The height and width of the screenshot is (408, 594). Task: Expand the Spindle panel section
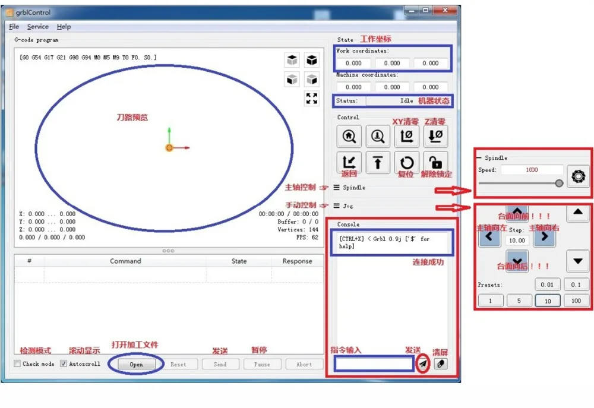tap(349, 188)
